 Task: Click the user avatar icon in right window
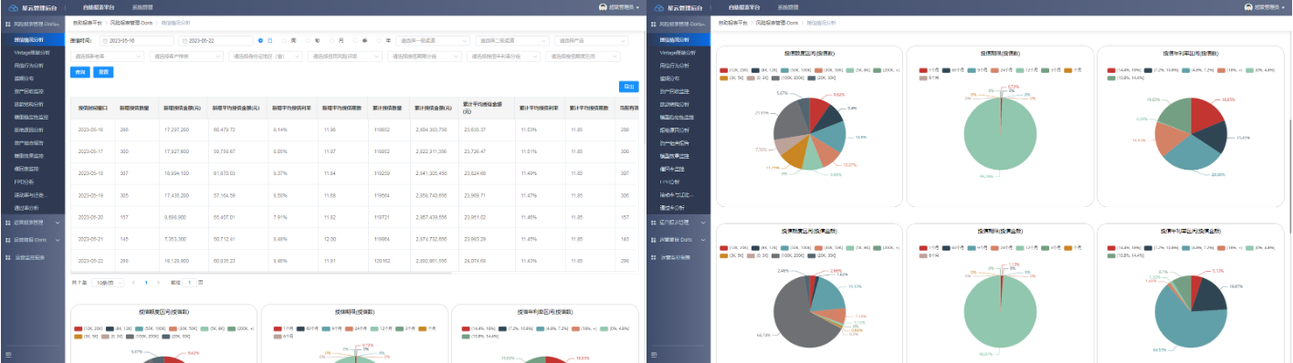pos(1249,6)
